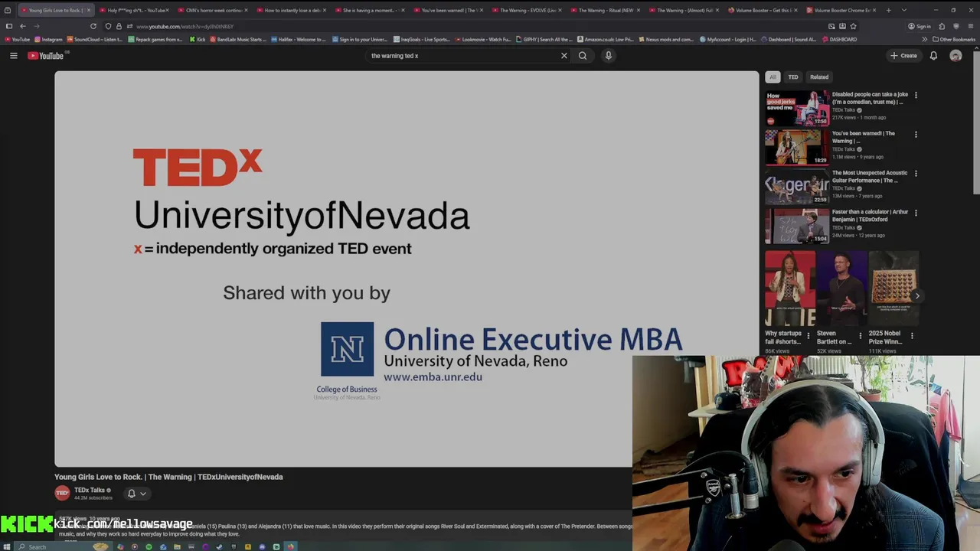The height and width of the screenshot is (551, 980).
Task: Switch to 'Volume Booster Chrome' browser tab
Action: [841, 10]
